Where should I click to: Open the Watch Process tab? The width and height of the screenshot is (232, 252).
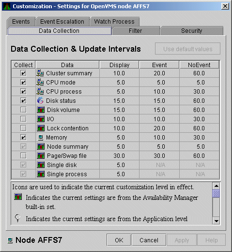coord(114,22)
